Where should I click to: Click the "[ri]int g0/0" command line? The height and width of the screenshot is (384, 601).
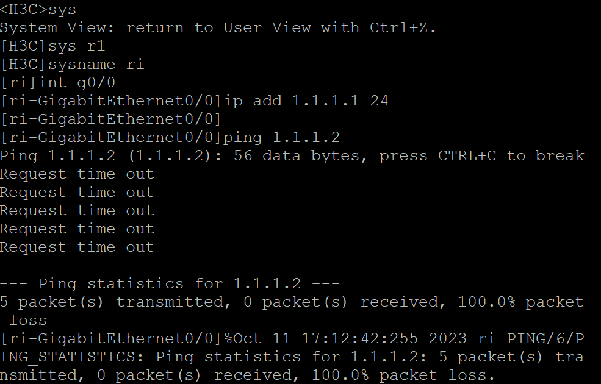pyautogui.click(x=57, y=83)
